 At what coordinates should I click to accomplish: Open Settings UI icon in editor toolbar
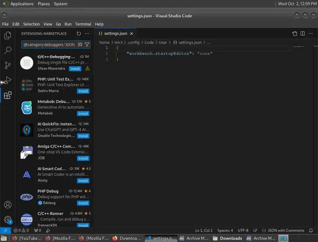[x=294, y=34]
